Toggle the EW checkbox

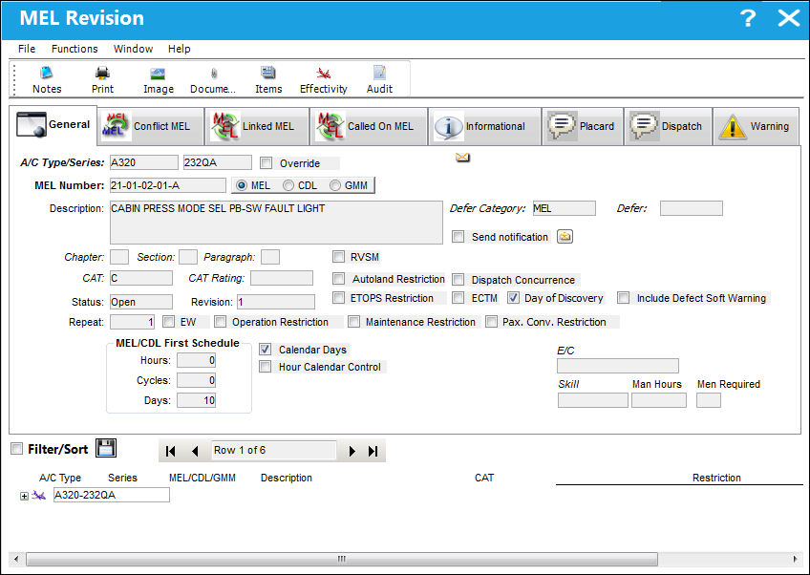click(168, 322)
